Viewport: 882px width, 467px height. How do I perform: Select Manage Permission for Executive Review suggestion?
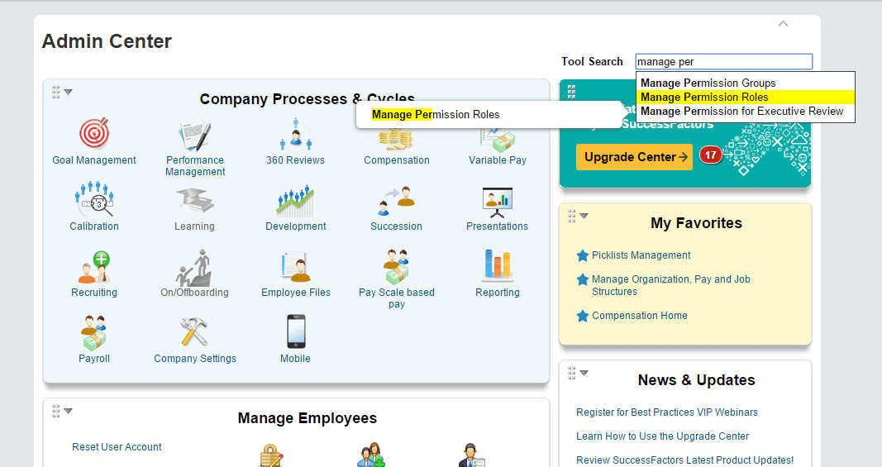[x=746, y=112]
